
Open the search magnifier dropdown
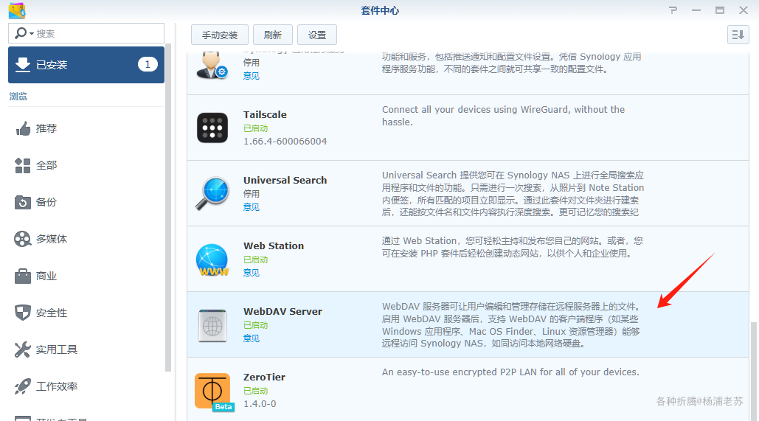point(24,33)
